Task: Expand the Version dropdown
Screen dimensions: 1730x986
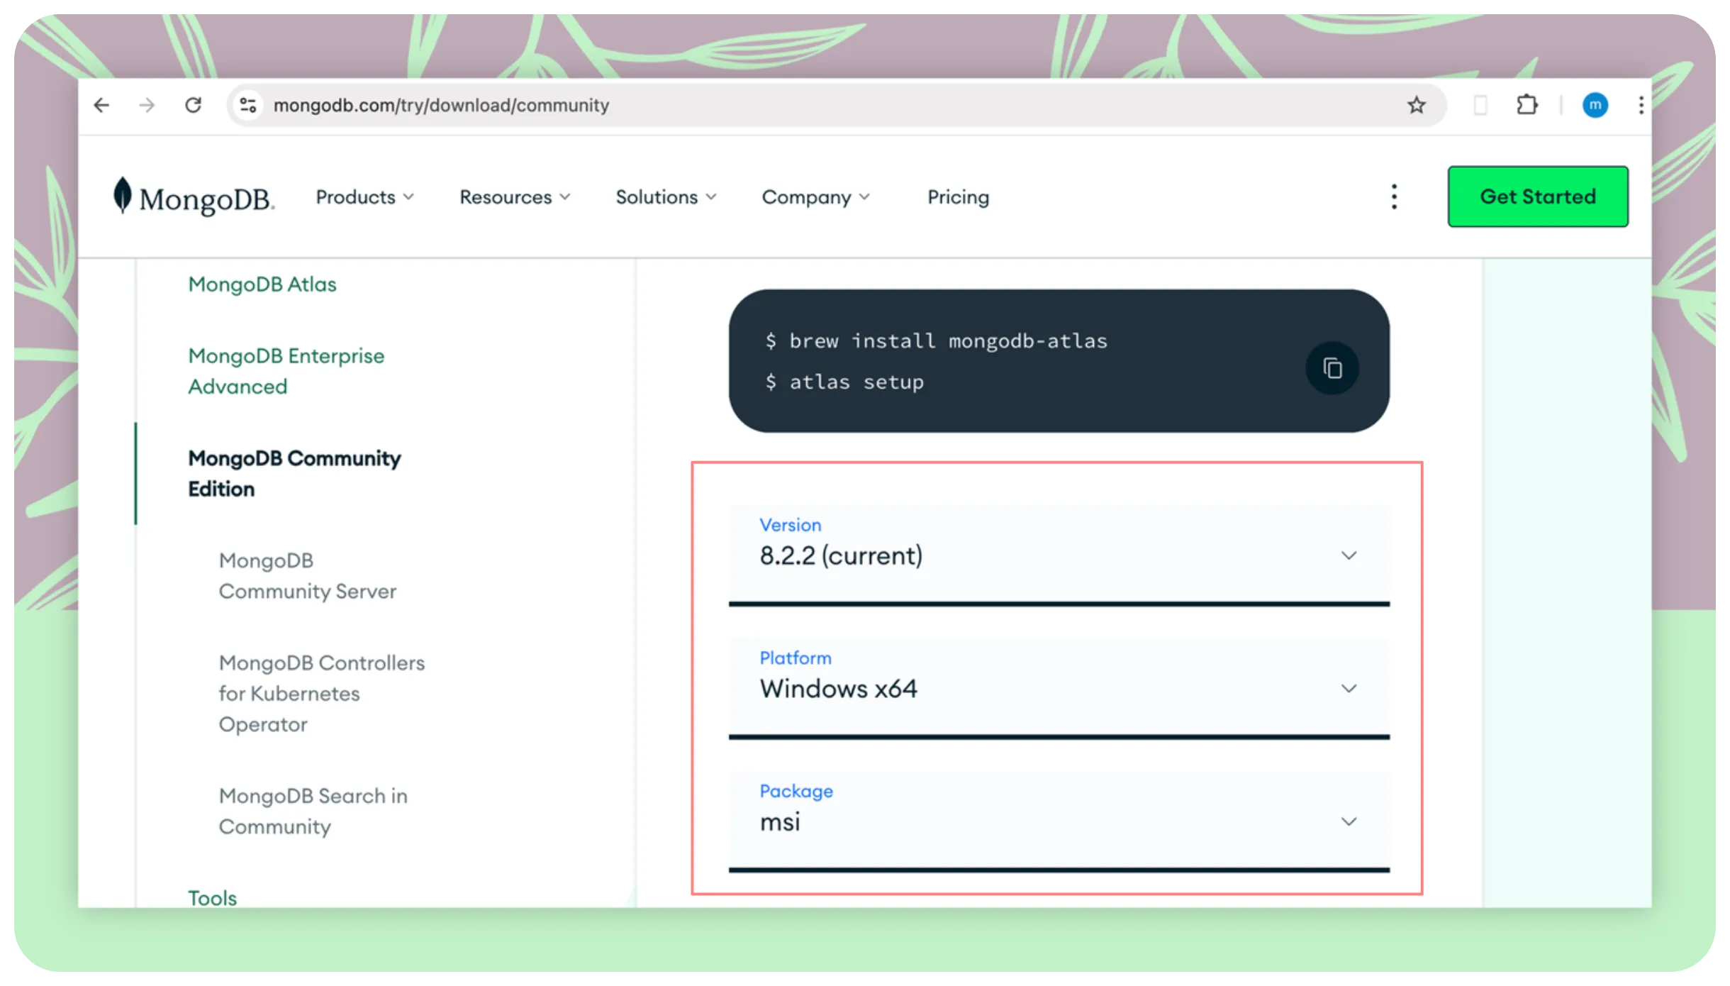Action: pyautogui.click(x=1059, y=555)
